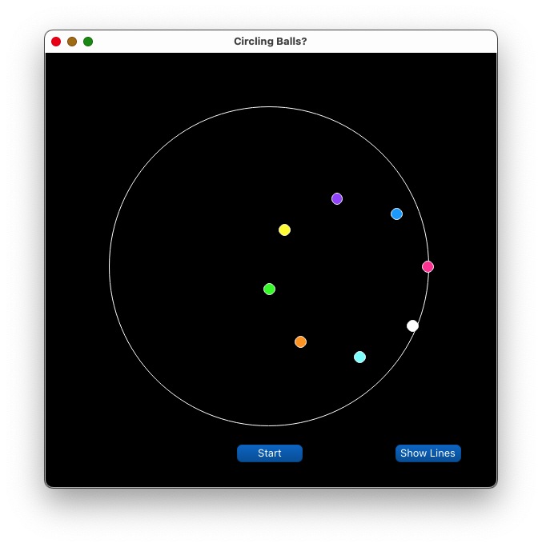Click the empty title bar area right of the title
This screenshot has height=547, width=542.
point(400,42)
